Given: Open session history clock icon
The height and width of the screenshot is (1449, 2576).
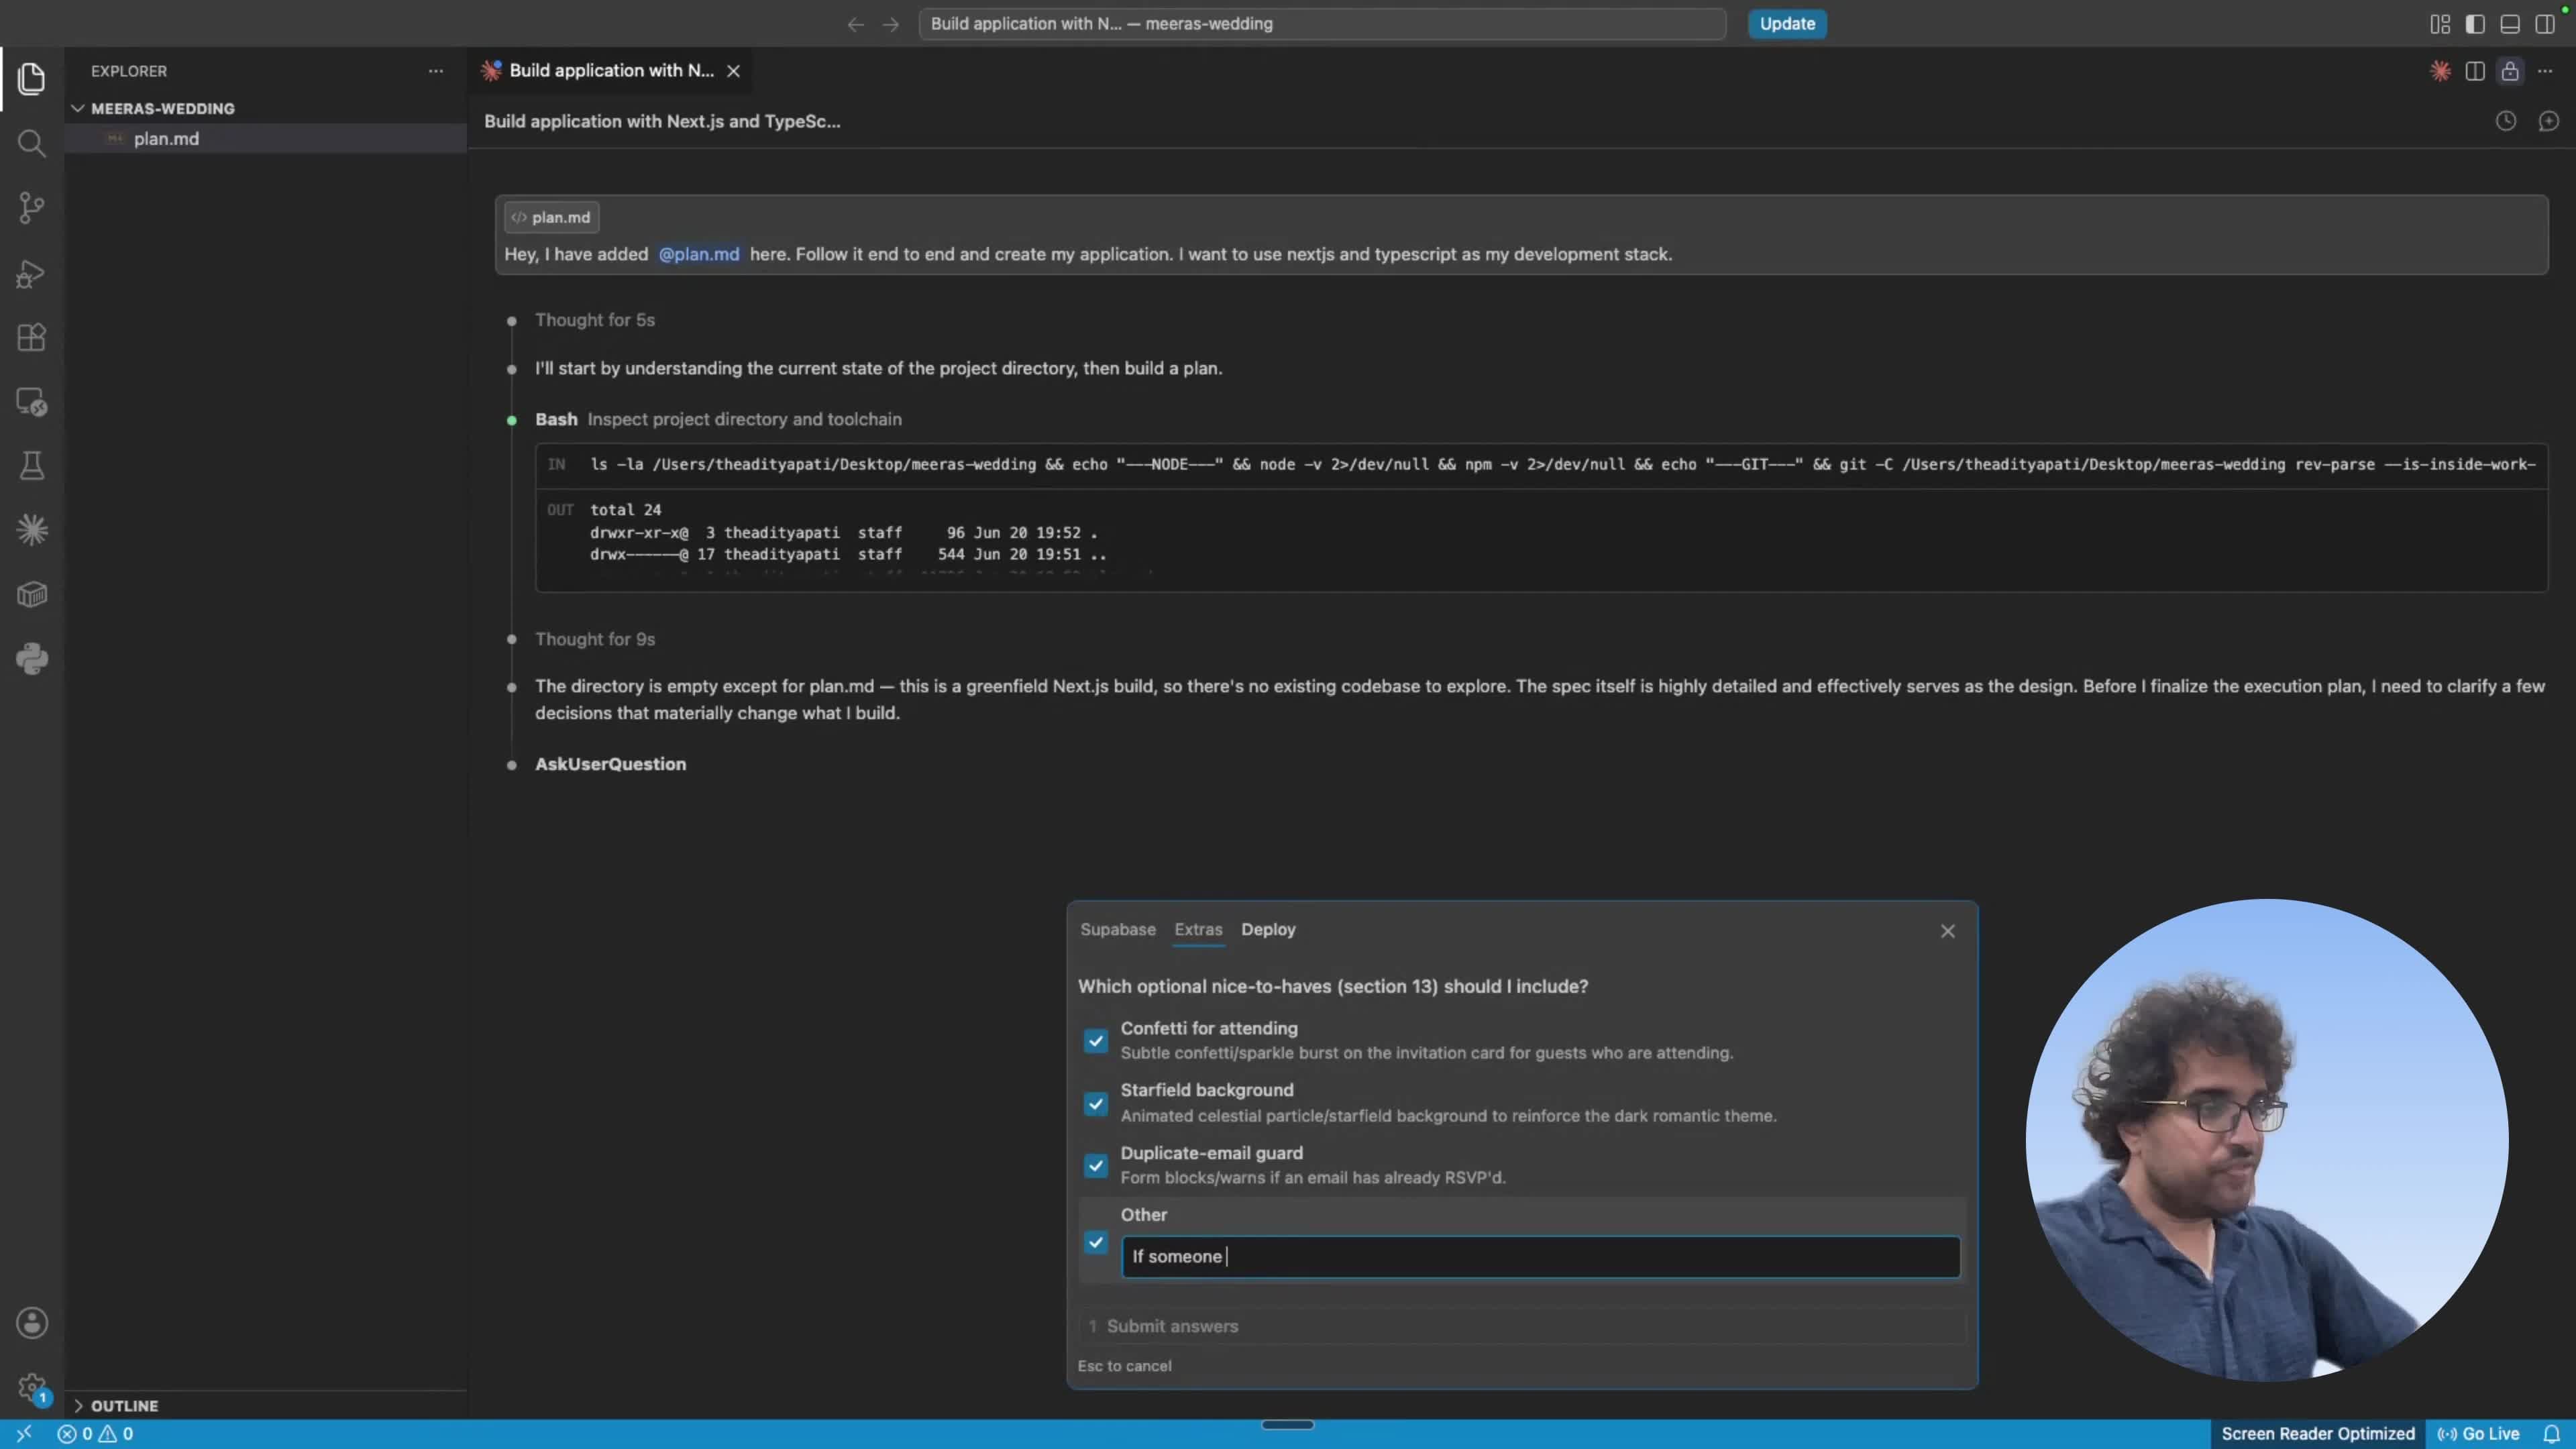Looking at the screenshot, I should click(2505, 121).
